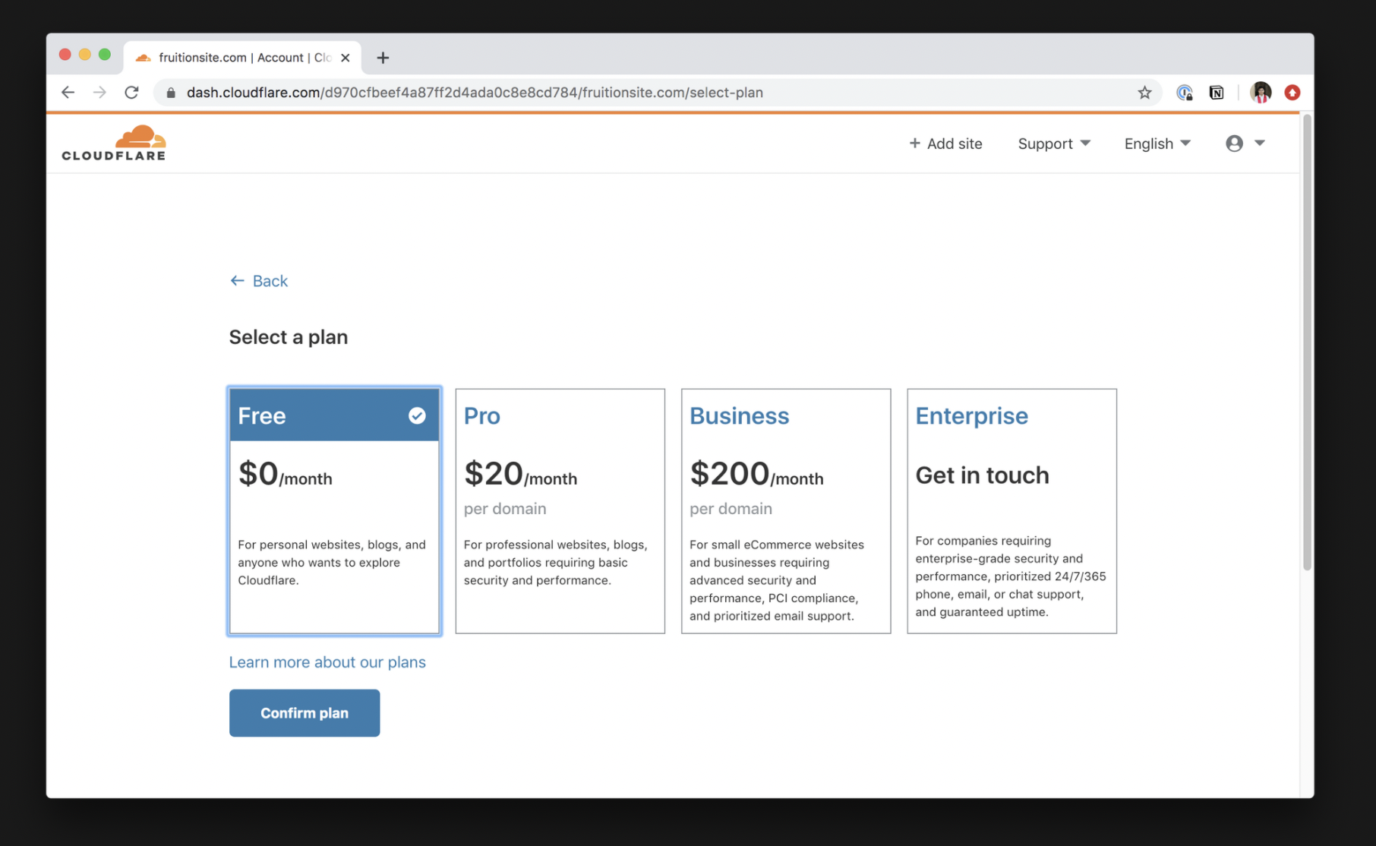This screenshot has width=1376, height=846.
Task: Open a new browser tab
Action: [x=383, y=58]
